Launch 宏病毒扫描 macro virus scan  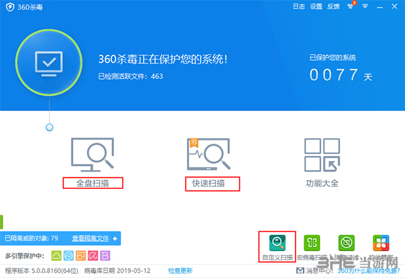(x=312, y=247)
